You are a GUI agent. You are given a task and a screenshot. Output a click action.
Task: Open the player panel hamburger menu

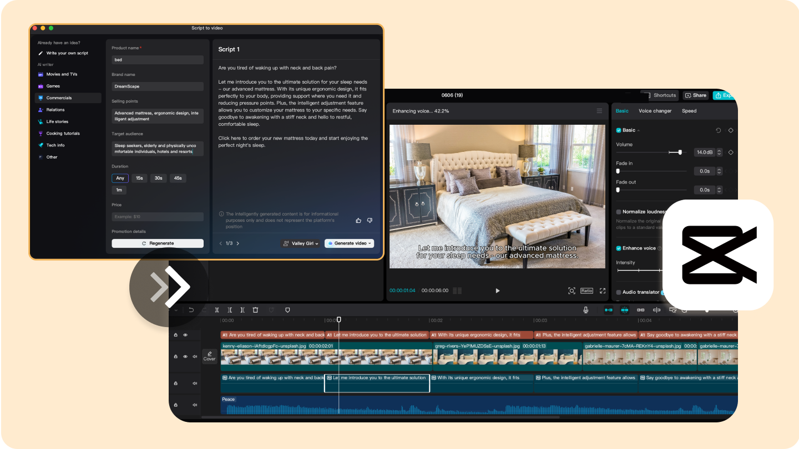pyautogui.click(x=599, y=111)
